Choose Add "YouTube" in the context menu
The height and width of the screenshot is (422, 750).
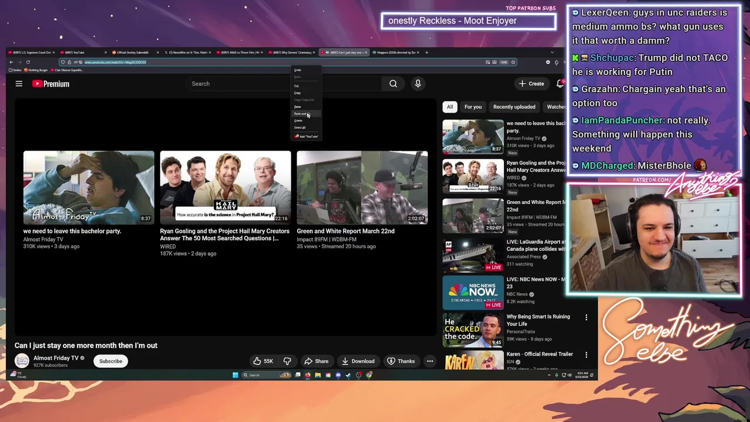pyautogui.click(x=306, y=137)
